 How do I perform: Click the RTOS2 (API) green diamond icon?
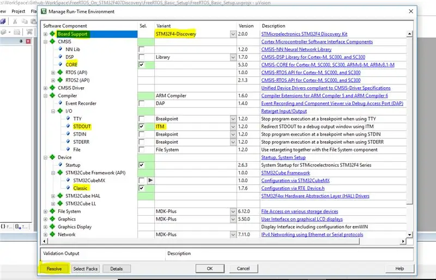pos(60,80)
